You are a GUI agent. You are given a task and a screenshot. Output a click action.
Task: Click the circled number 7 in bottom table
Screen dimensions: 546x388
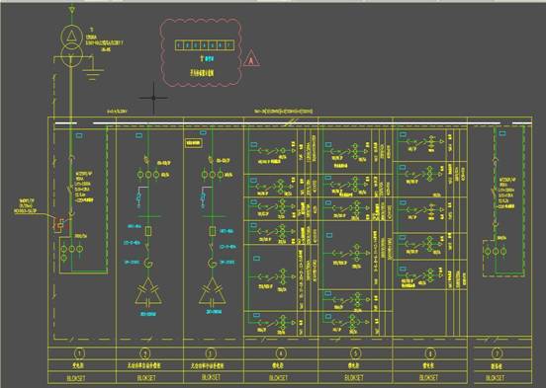[497, 353]
